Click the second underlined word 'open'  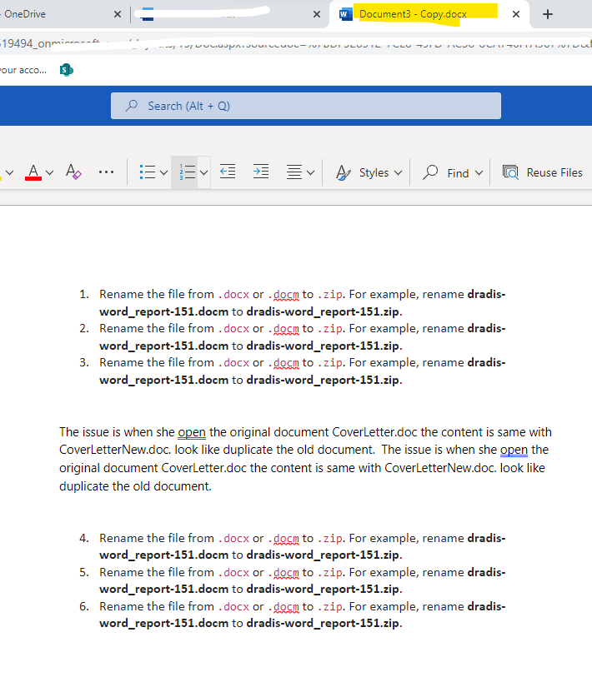[x=514, y=450]
